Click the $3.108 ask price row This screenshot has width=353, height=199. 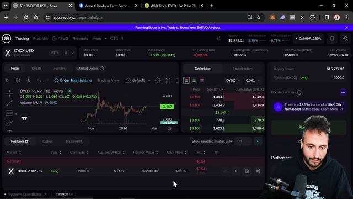click(x=223, y=97)
